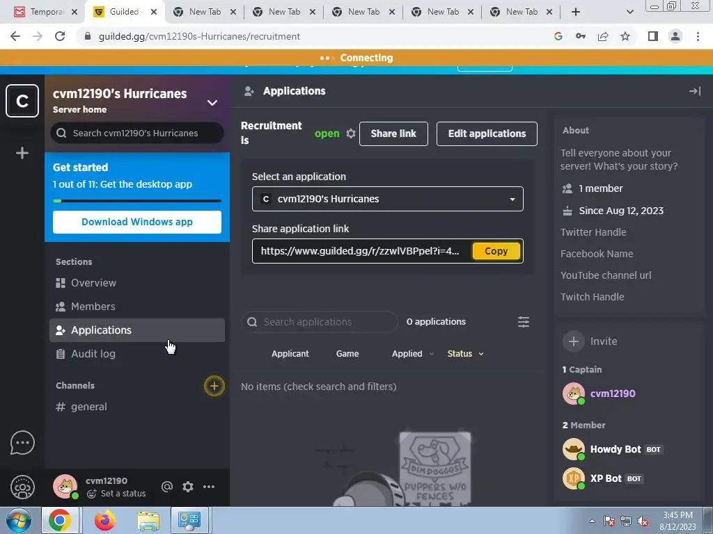Image resolution: width=713 pixels, height=534 pixels.
Task: Open the share page icon in toolbar
Action: point(603,36)
